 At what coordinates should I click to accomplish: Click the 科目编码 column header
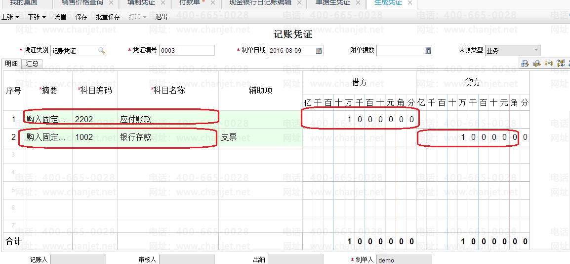pyautogui.click(x=95, y=91)
